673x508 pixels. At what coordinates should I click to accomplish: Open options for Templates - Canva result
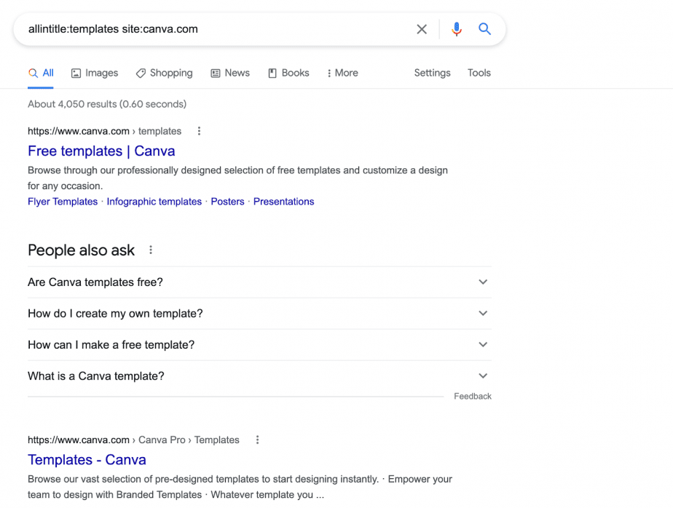(x=257, y=440)
